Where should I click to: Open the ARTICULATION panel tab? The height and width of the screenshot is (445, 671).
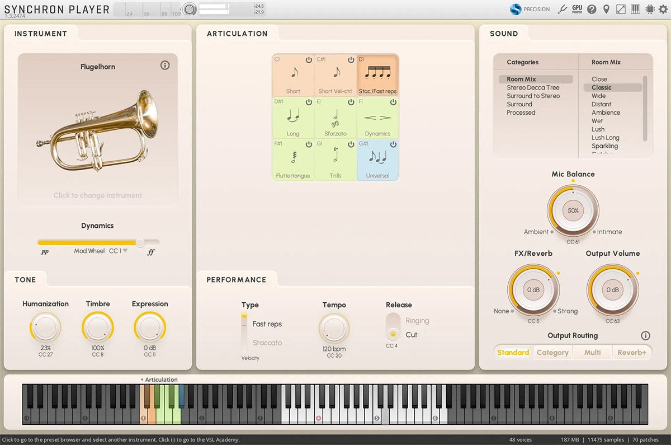(237, 34)
